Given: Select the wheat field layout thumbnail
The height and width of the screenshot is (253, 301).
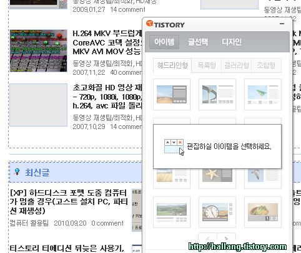Looking at the screenshot, I should point(172,178).
